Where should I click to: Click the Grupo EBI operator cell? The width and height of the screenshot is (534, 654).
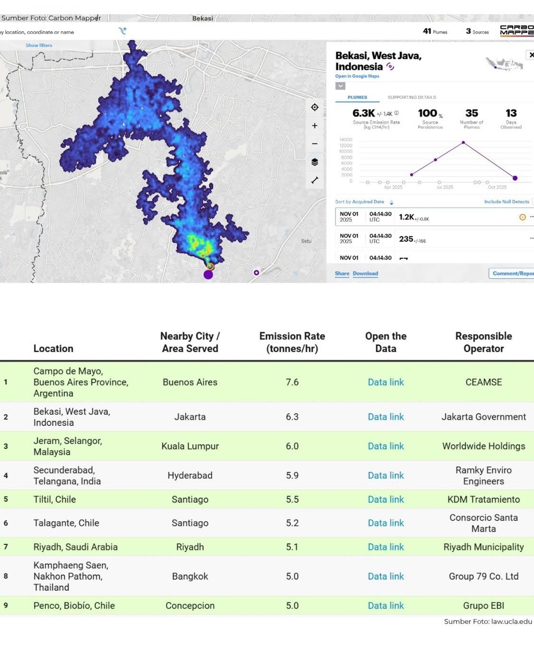pyautogui.click(x=484, y=606)
